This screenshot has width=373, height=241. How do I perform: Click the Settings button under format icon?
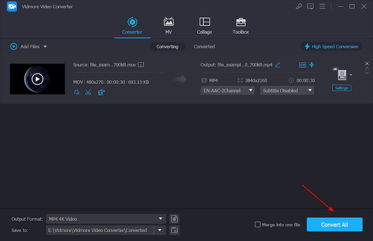pyautogui.click(x=341, y=88)
